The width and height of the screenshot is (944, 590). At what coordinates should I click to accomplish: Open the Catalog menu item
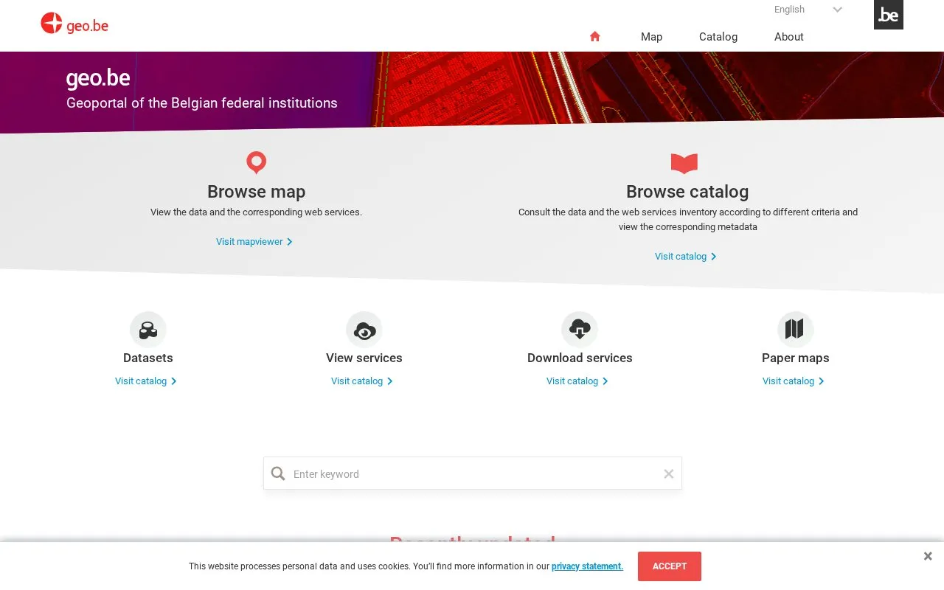(x=718, y=37)
